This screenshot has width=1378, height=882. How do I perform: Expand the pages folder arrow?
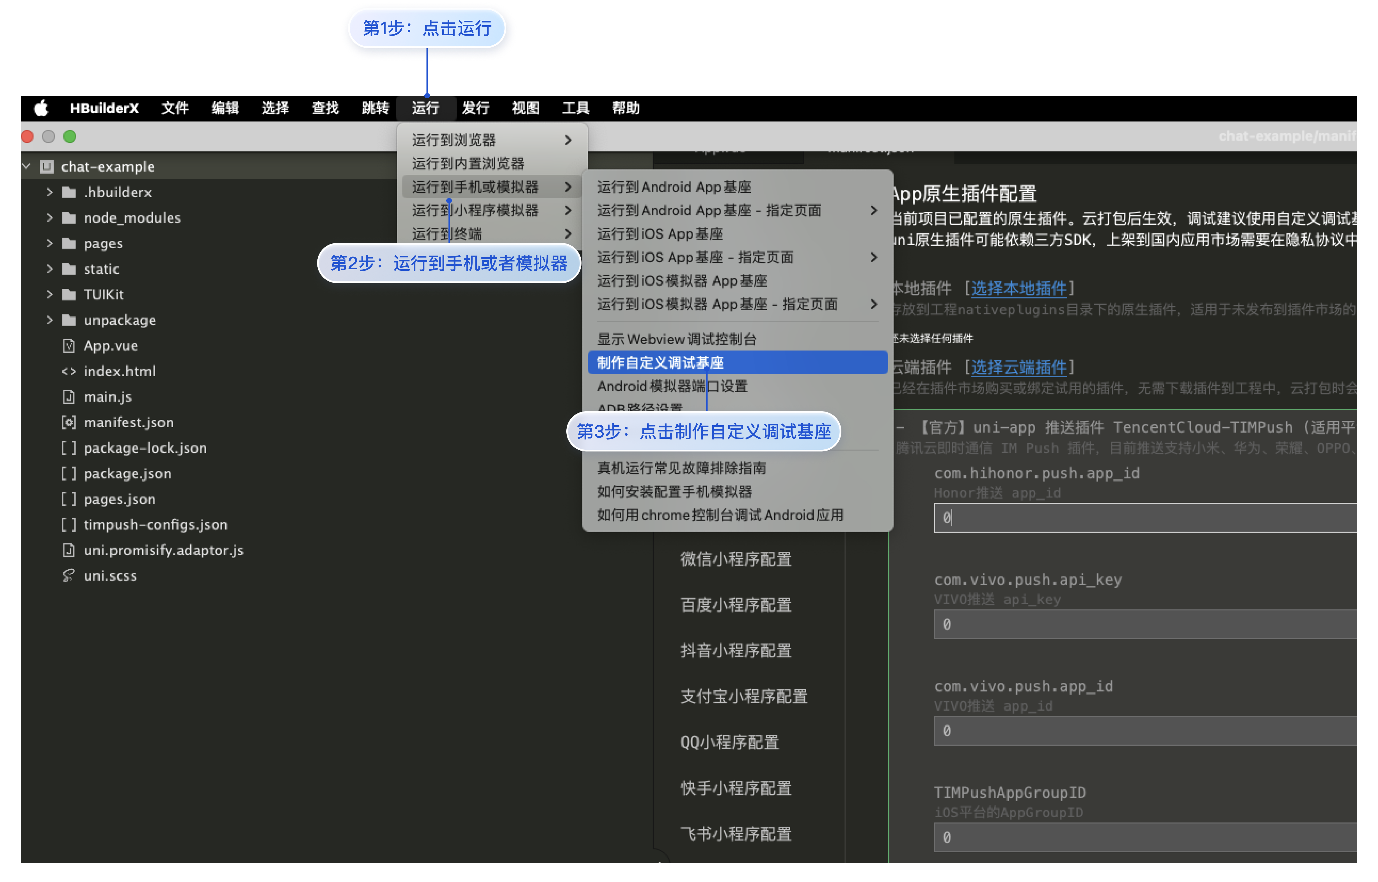[50, 244]
